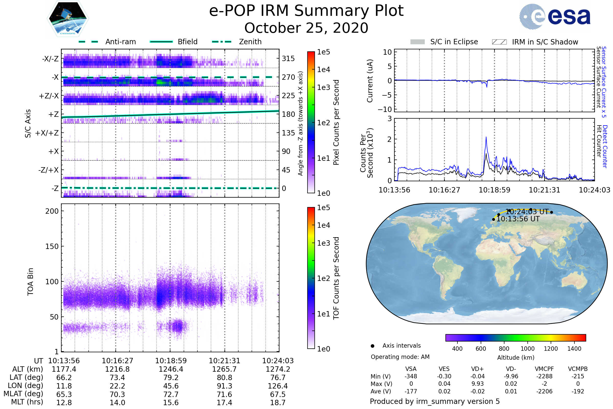Click the tallest peak in Detect Counter plot
613x409 pixels.
click(x=486, y=138)
